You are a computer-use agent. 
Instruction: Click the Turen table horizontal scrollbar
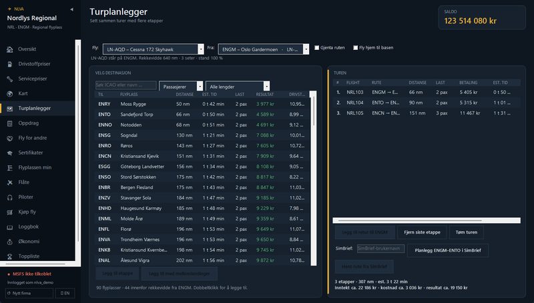(427, 220)
